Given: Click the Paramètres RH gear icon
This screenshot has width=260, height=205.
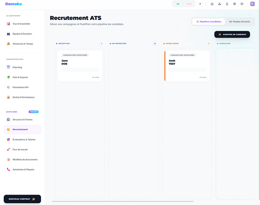Looking at the screenshot, I should [8, 87].
